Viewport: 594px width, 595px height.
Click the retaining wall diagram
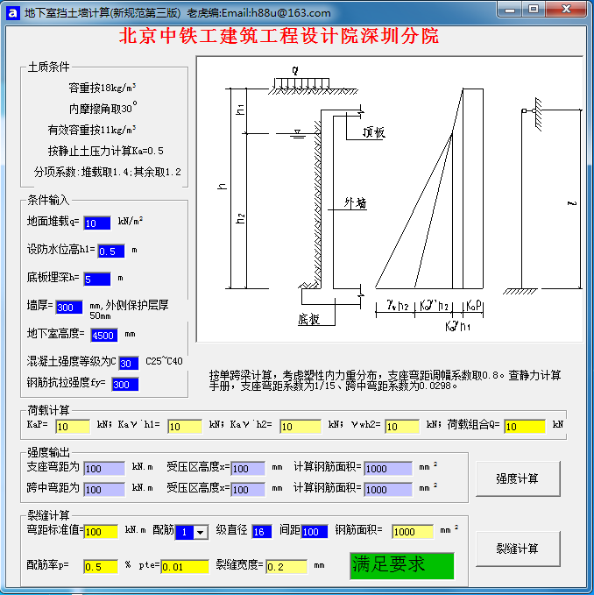[x=390, y=199]
